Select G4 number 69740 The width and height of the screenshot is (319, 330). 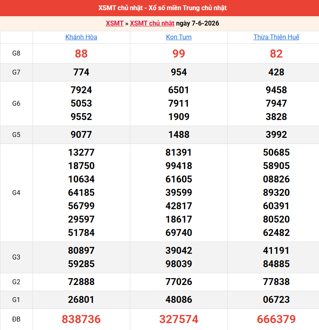(179, 233)
